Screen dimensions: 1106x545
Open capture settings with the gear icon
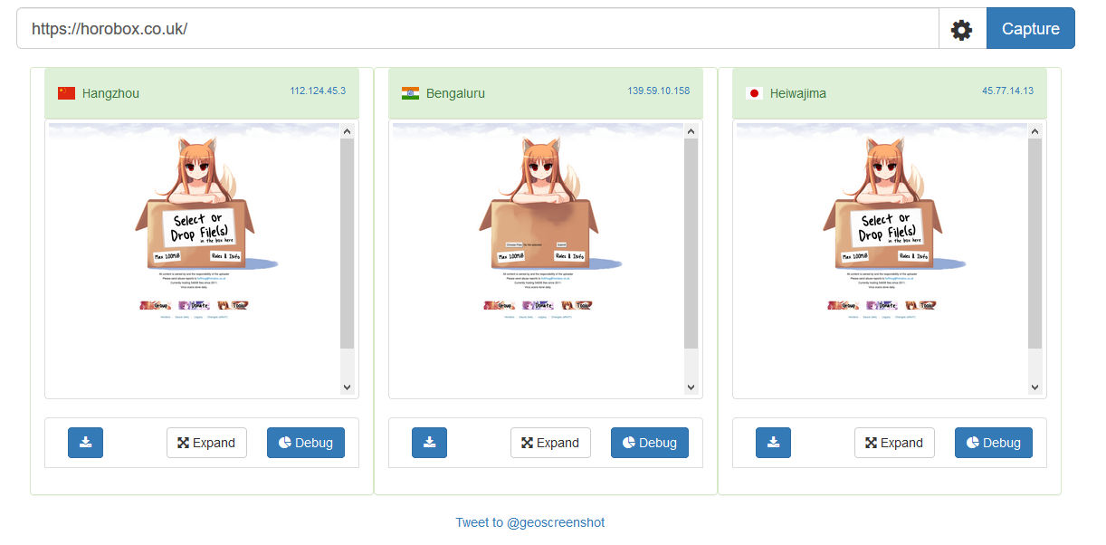[x=961, y=29]
